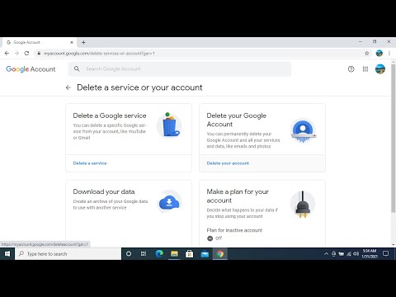Click the magnifier icon in the search box

click(77, 68)
